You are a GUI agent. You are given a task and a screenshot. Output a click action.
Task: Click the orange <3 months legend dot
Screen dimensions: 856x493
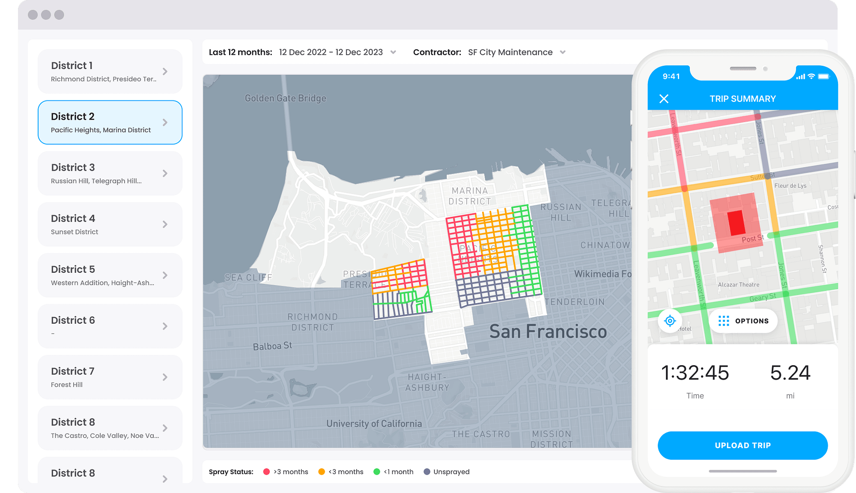coord(322,472)
